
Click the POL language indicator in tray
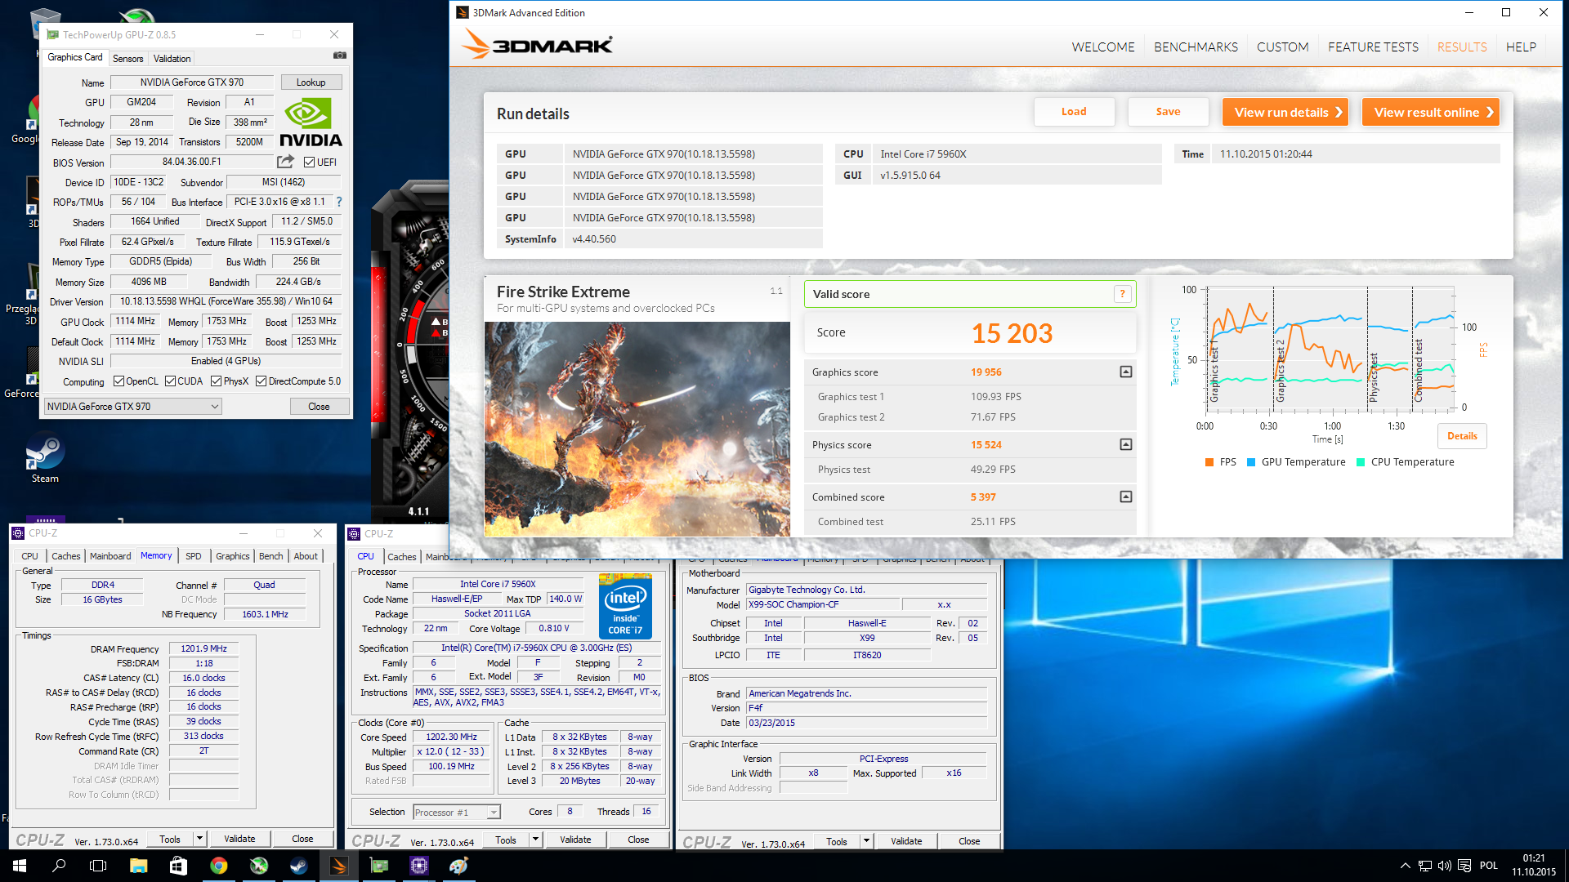(1489, 866)
